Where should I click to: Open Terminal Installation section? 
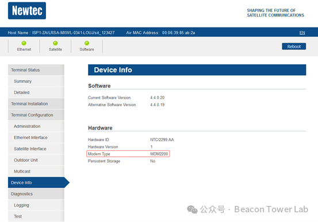point(36,104)
